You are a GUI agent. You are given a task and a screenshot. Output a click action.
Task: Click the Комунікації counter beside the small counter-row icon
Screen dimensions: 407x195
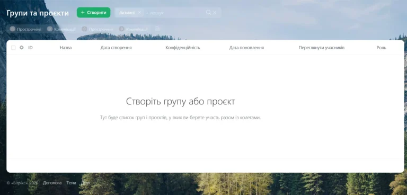134,29
